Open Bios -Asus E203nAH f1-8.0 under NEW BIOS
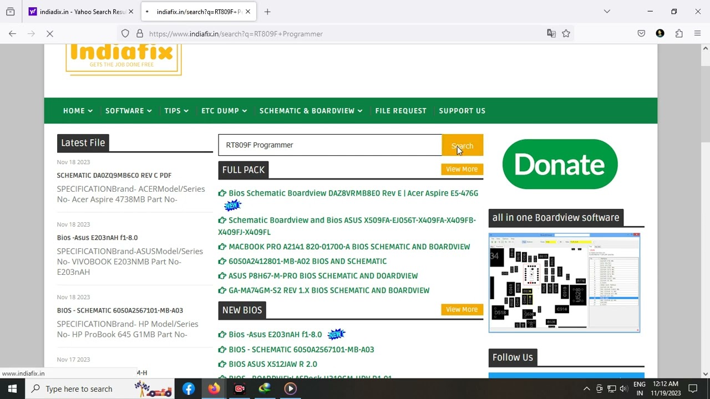 [x=275, y=335]
